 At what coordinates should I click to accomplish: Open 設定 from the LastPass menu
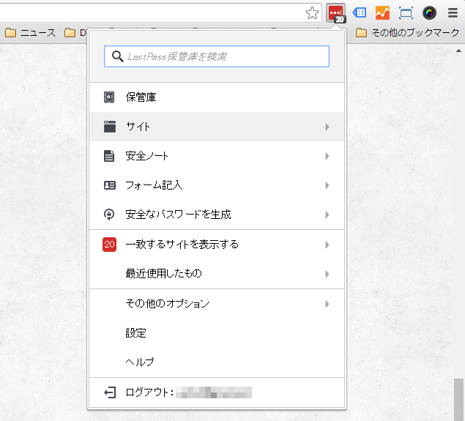tap(136, 333)
